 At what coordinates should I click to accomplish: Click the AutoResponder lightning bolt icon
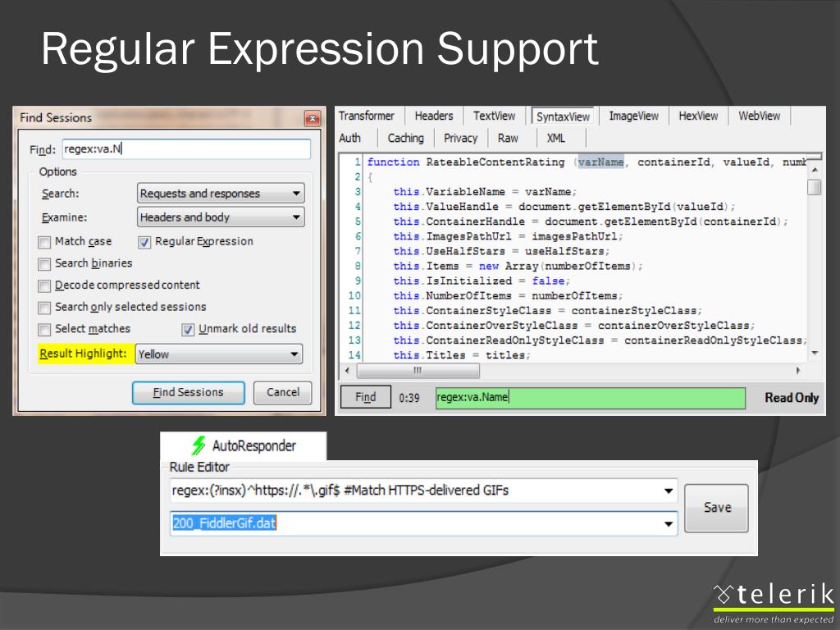pos(199,445)
